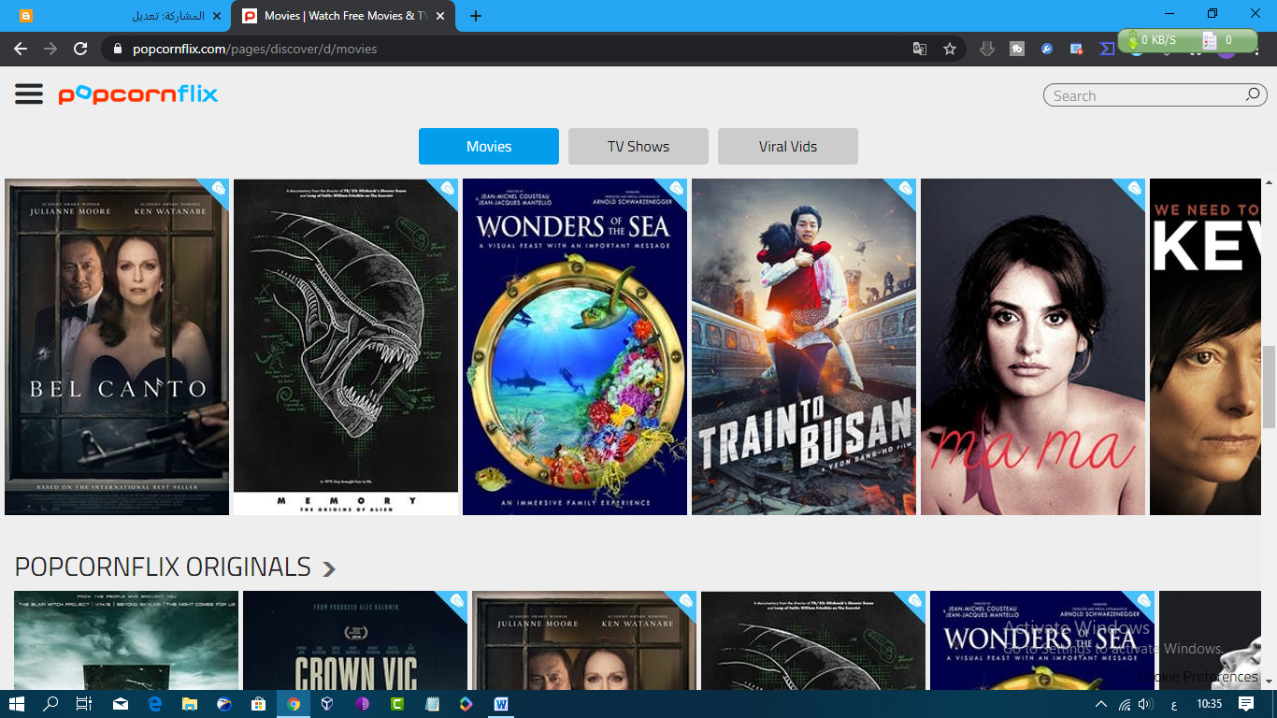Viewport: 1277px width, 718px height.
Task: Open the Popcornflix Originals section heading
Action: coord(163,567)
